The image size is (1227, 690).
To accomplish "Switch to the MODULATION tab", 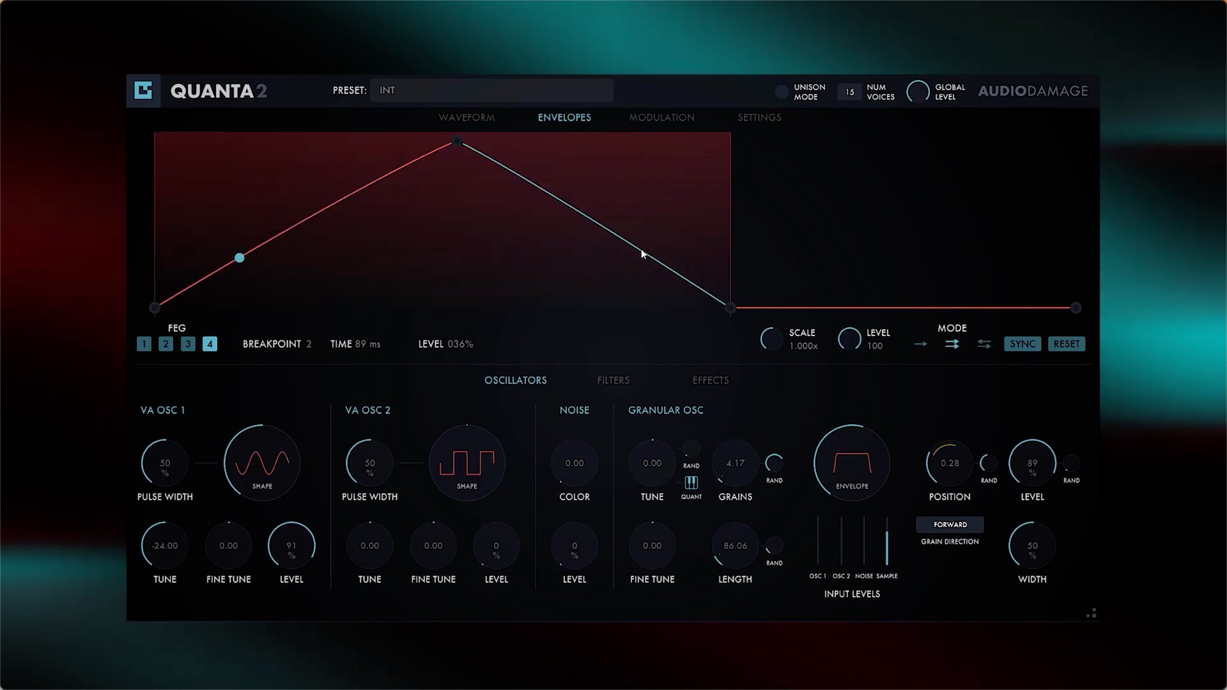I will point(662,118).
